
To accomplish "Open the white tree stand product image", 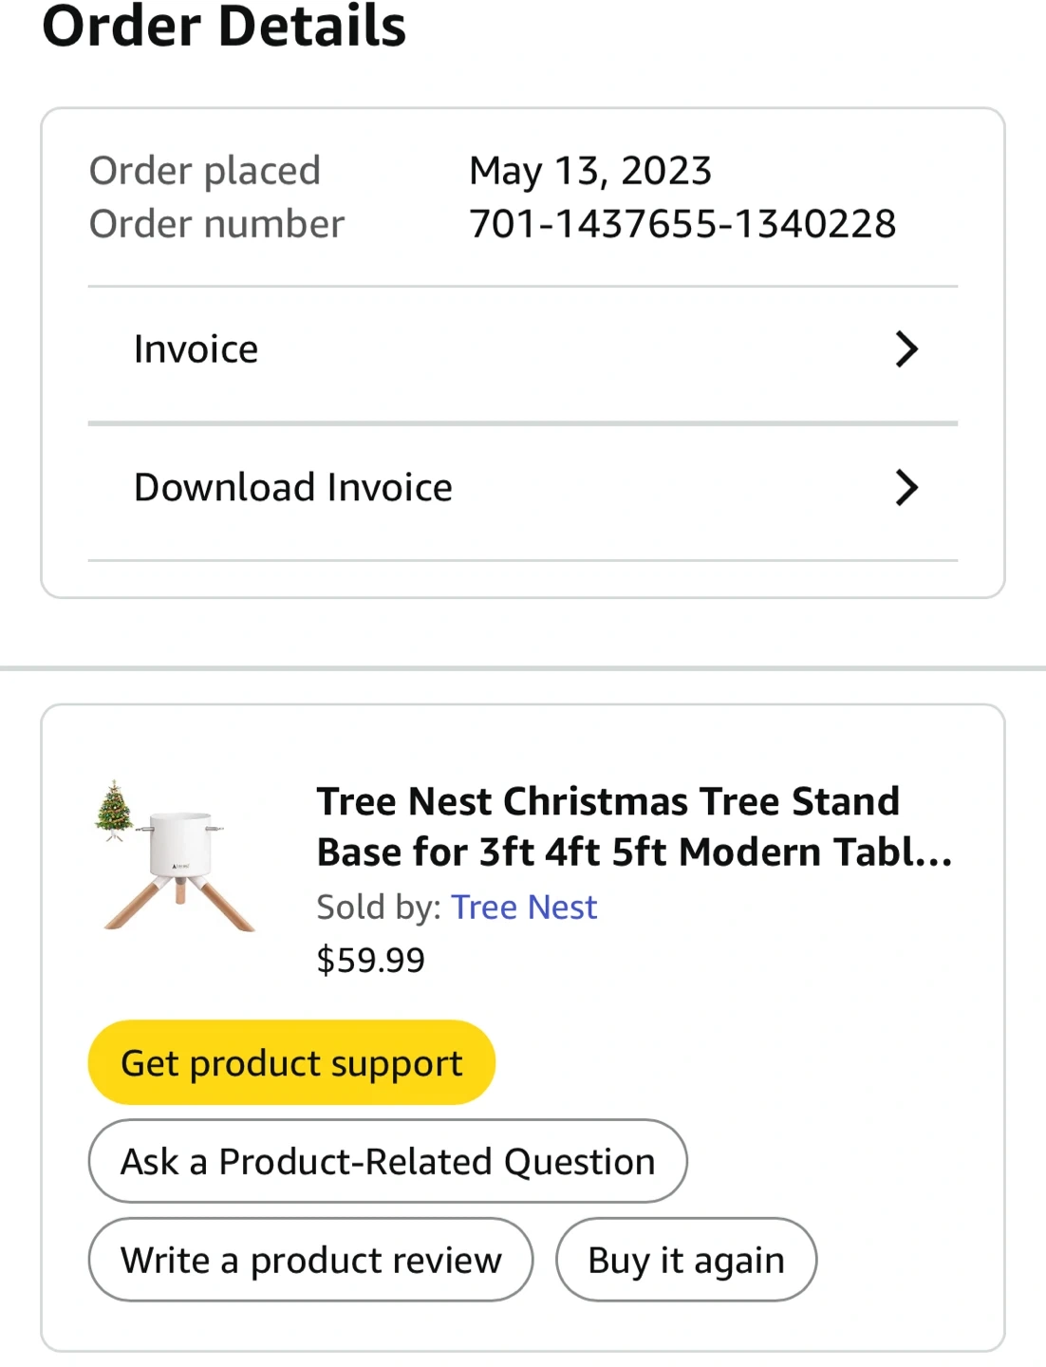I will click(x=182, y=869).
